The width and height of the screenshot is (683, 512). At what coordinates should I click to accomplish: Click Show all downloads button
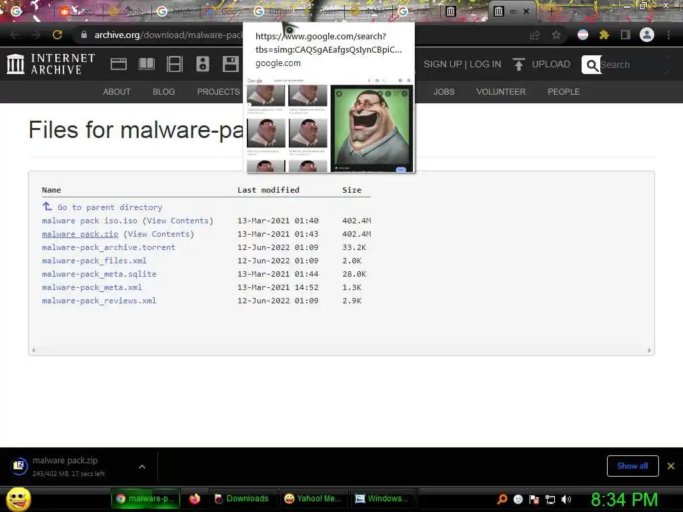pyautogui.click(x=632, y=466)
